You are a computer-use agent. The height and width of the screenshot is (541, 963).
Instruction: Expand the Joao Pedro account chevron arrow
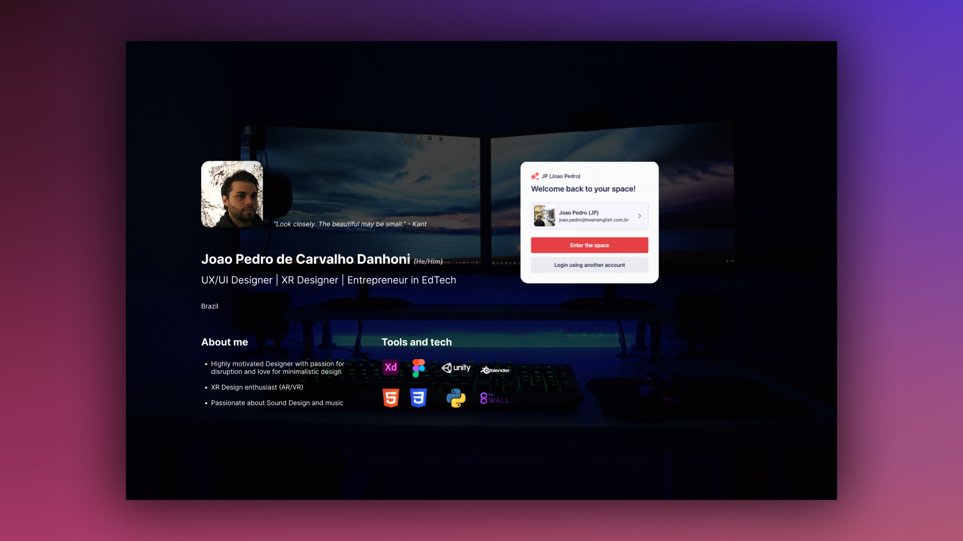pyautogui.click(x=639, y=216)
